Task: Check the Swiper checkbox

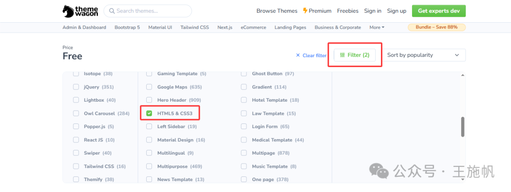Action: point(76,153)
